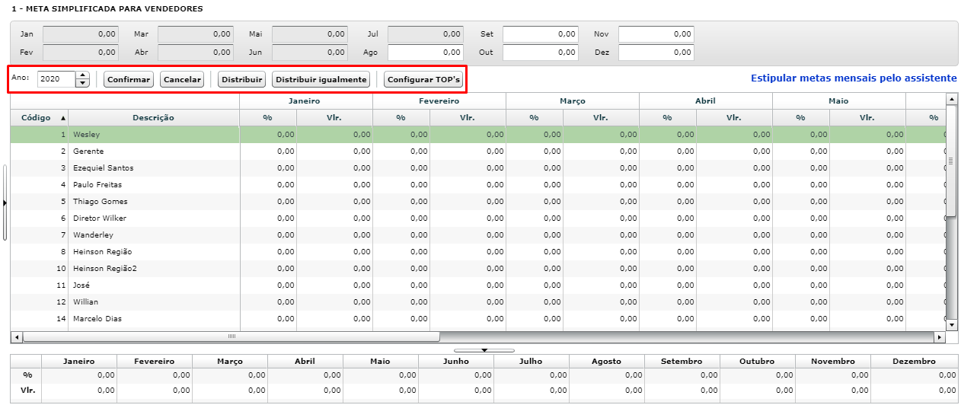Click the Abril column group header

[706, 100]
